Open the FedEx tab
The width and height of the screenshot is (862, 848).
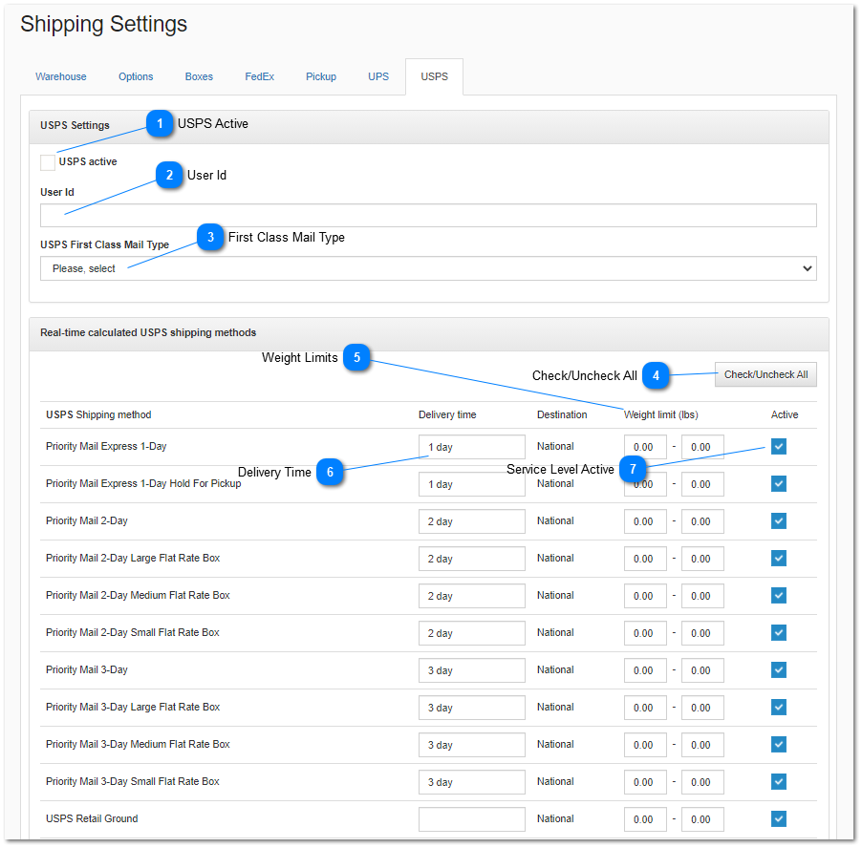(x=260, y=76)
